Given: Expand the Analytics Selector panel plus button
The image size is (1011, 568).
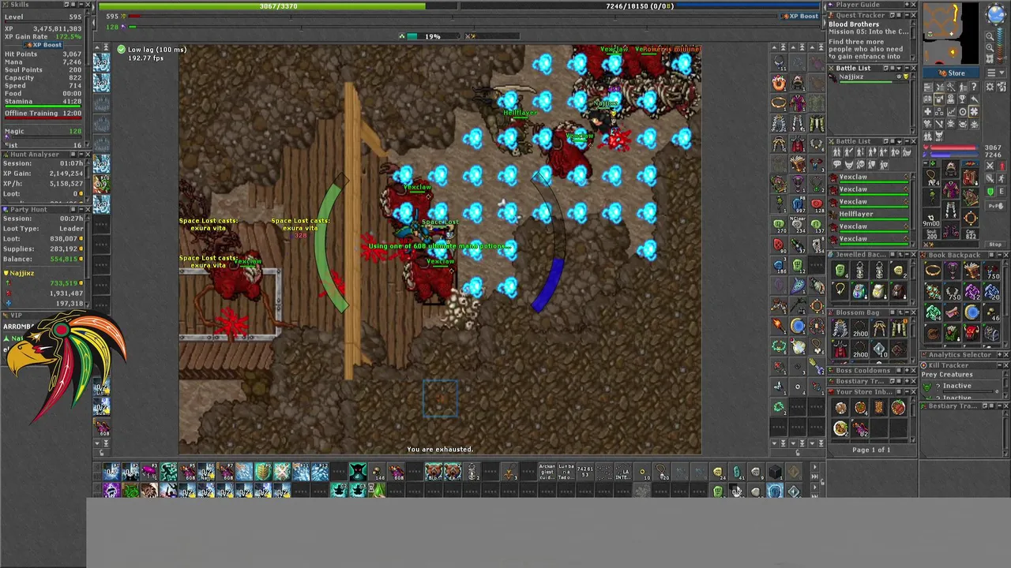Looking at the screenshot, I should pyautogui.click(x=1000, y=355).
